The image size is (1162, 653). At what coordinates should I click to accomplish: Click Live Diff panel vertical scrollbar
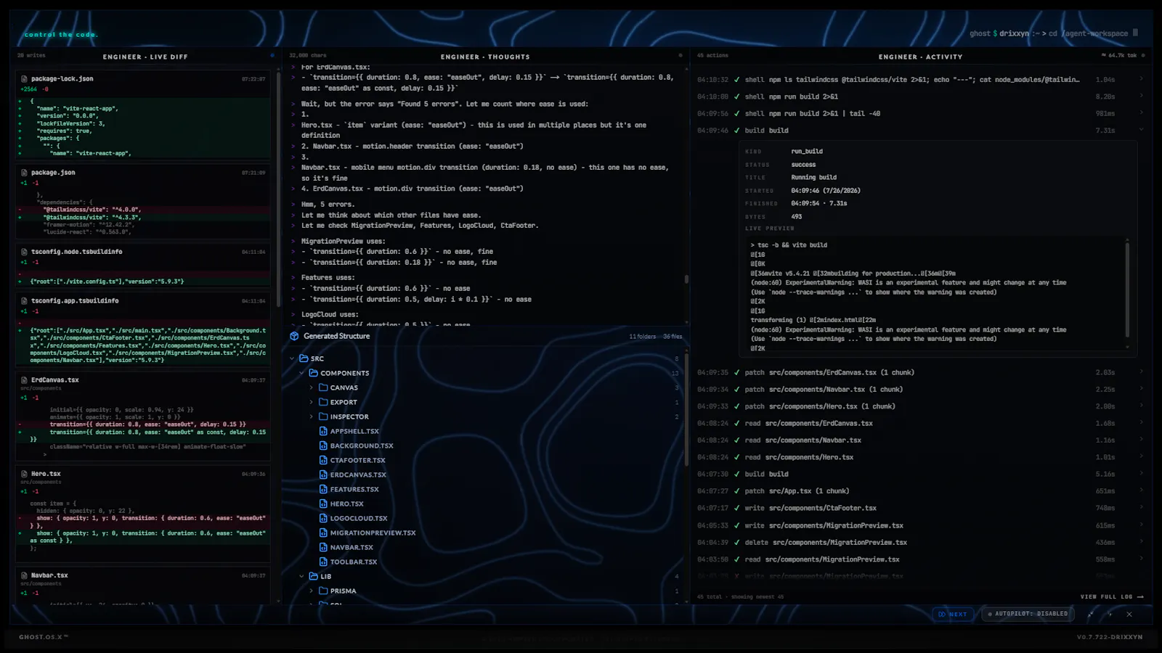click(x=279, y=189)
